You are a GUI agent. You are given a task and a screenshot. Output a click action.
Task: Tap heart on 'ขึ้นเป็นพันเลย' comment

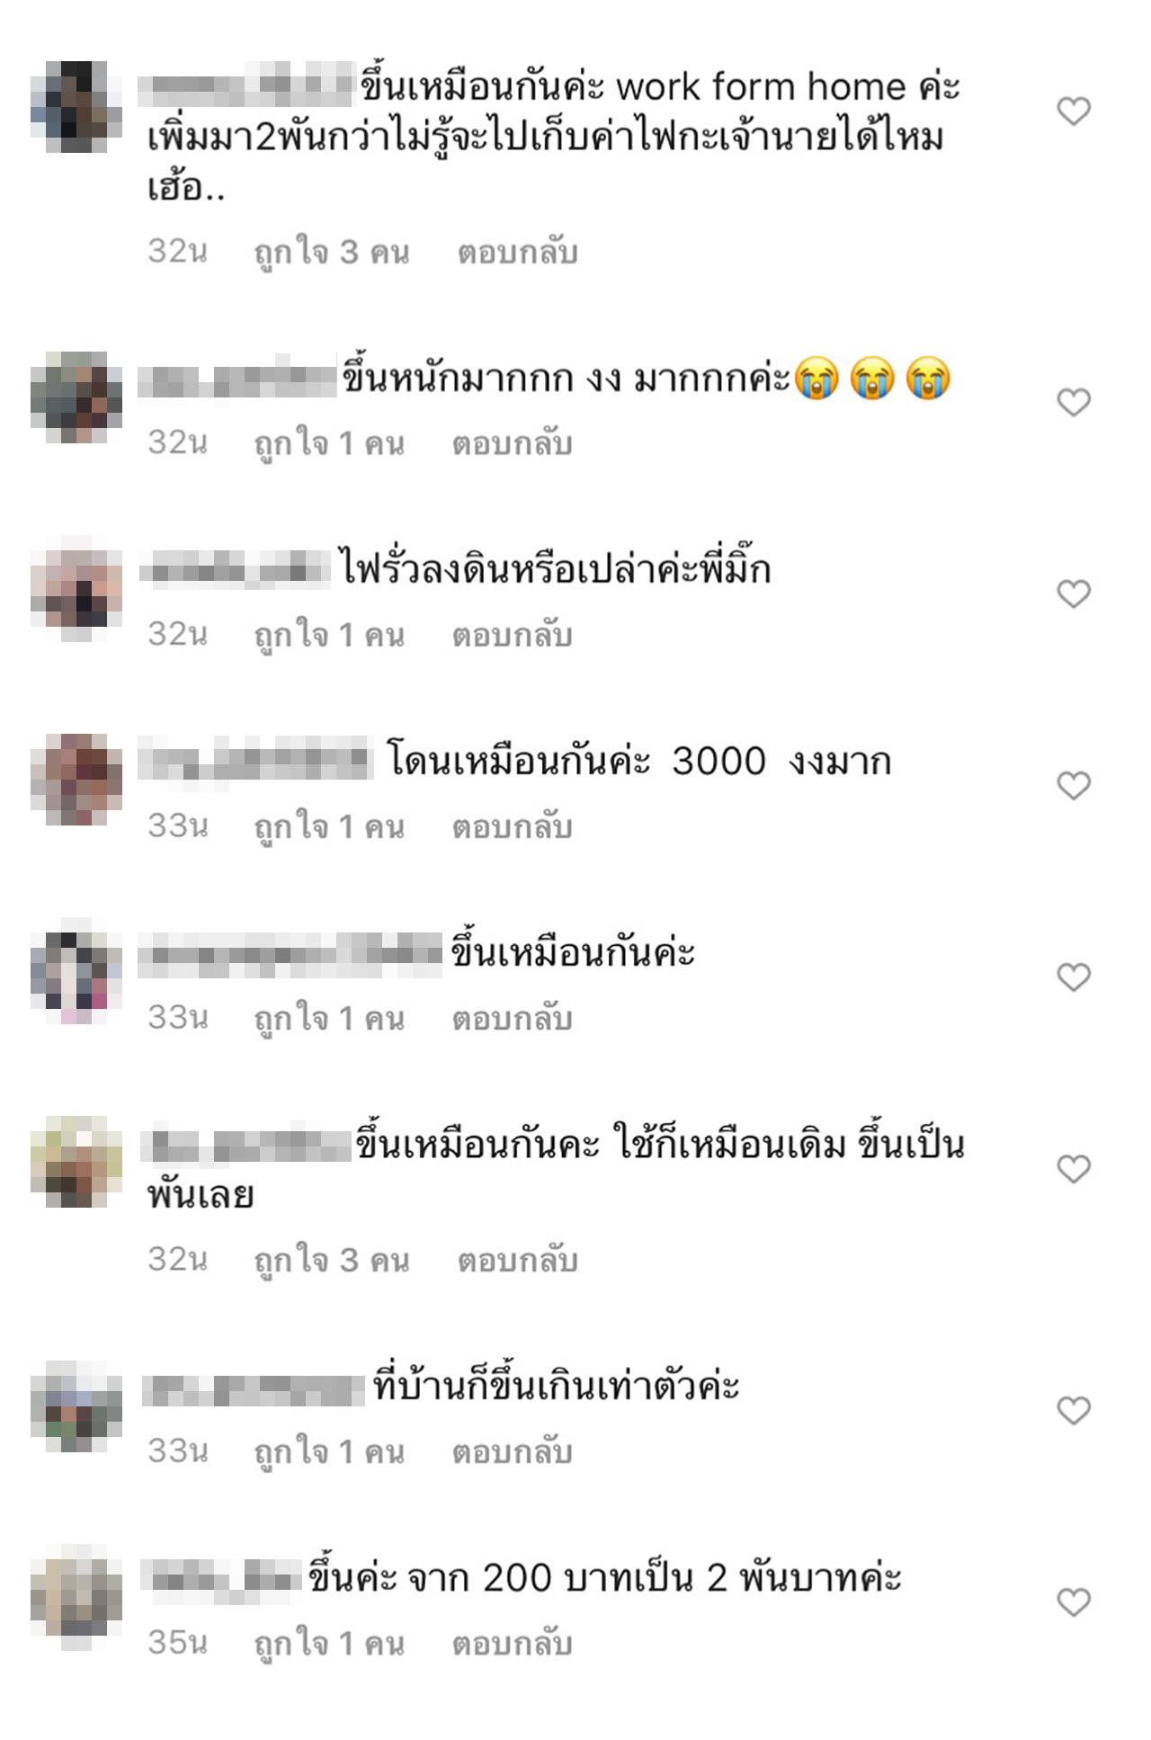pyautogui.click(x=1073, y=1169)
